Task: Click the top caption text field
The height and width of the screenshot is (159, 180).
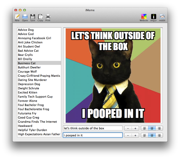Action: 92,128
